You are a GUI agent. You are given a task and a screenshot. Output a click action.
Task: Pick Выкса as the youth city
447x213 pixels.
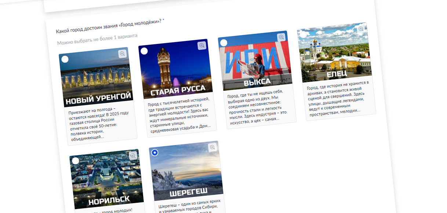223,43
